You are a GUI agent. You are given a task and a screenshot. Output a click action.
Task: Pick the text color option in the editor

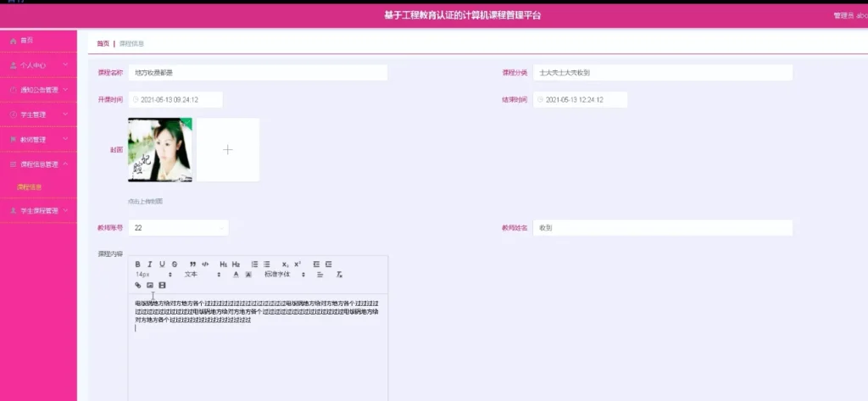point(236,275)
